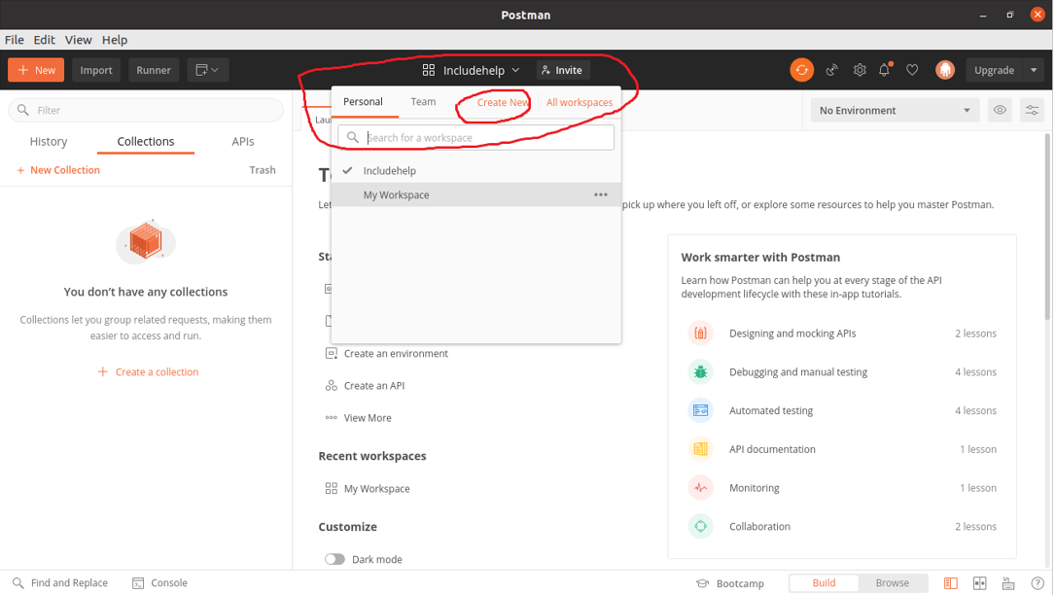Open the Upgrade dropdown arrow

[x=1033, y=70]
